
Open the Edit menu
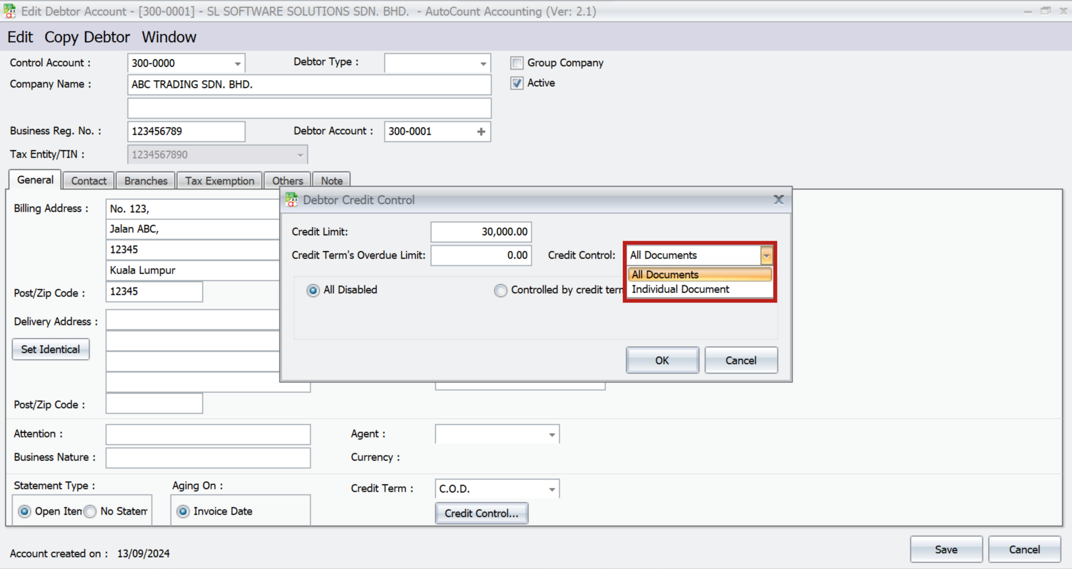click(x=20, y=37)
